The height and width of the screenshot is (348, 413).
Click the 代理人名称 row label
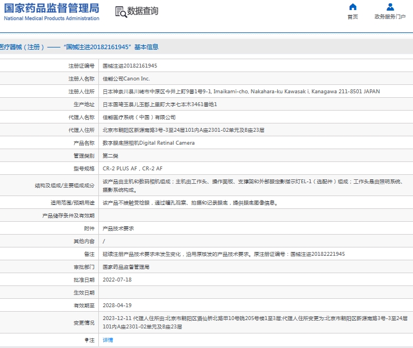82,117
